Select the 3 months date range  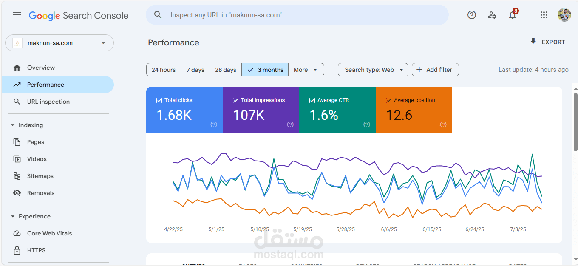(265, 70)
